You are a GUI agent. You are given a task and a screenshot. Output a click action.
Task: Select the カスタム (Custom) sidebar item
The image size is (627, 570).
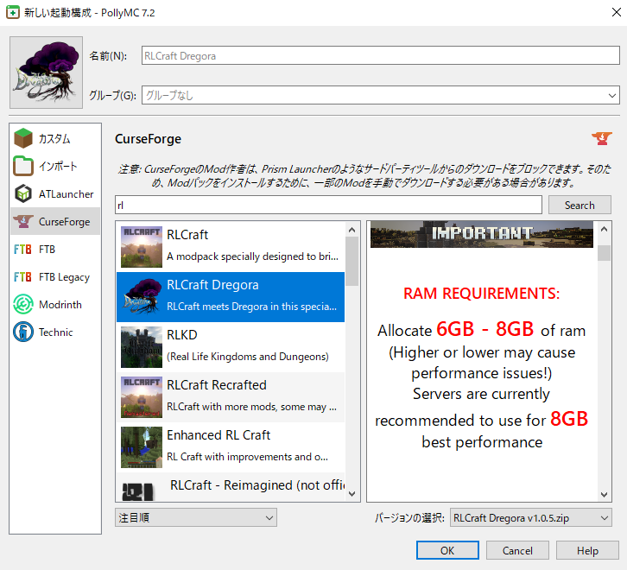(x=55, y=138)
